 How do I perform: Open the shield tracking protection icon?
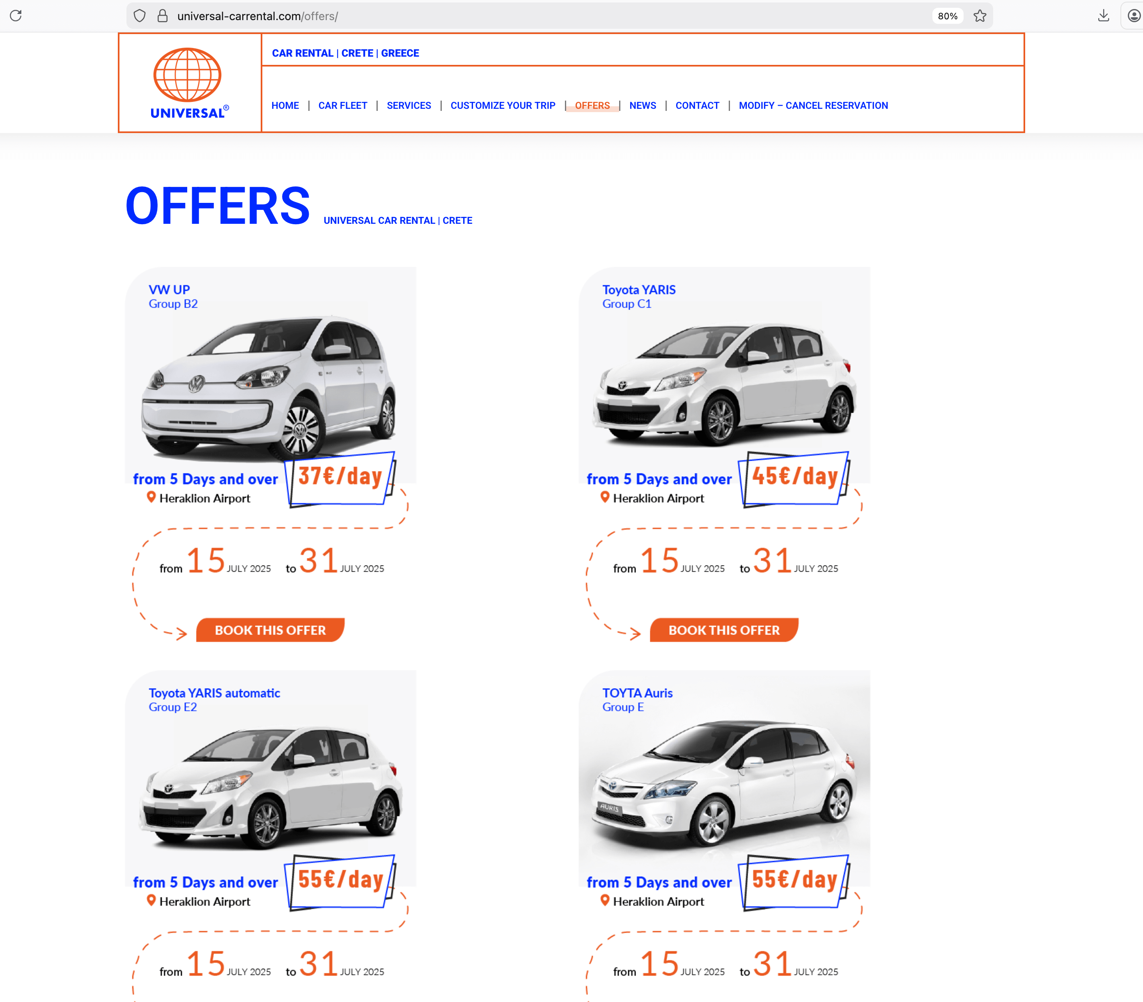coord(140,16)
